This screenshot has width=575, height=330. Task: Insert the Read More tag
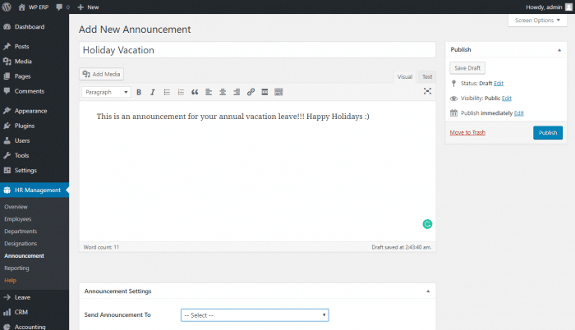click(x=264, y=92)
